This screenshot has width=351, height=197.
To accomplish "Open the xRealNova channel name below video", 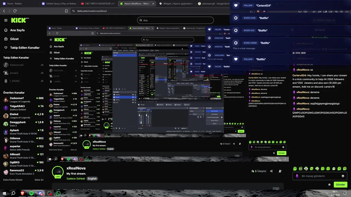I will (x=76, y=168).
